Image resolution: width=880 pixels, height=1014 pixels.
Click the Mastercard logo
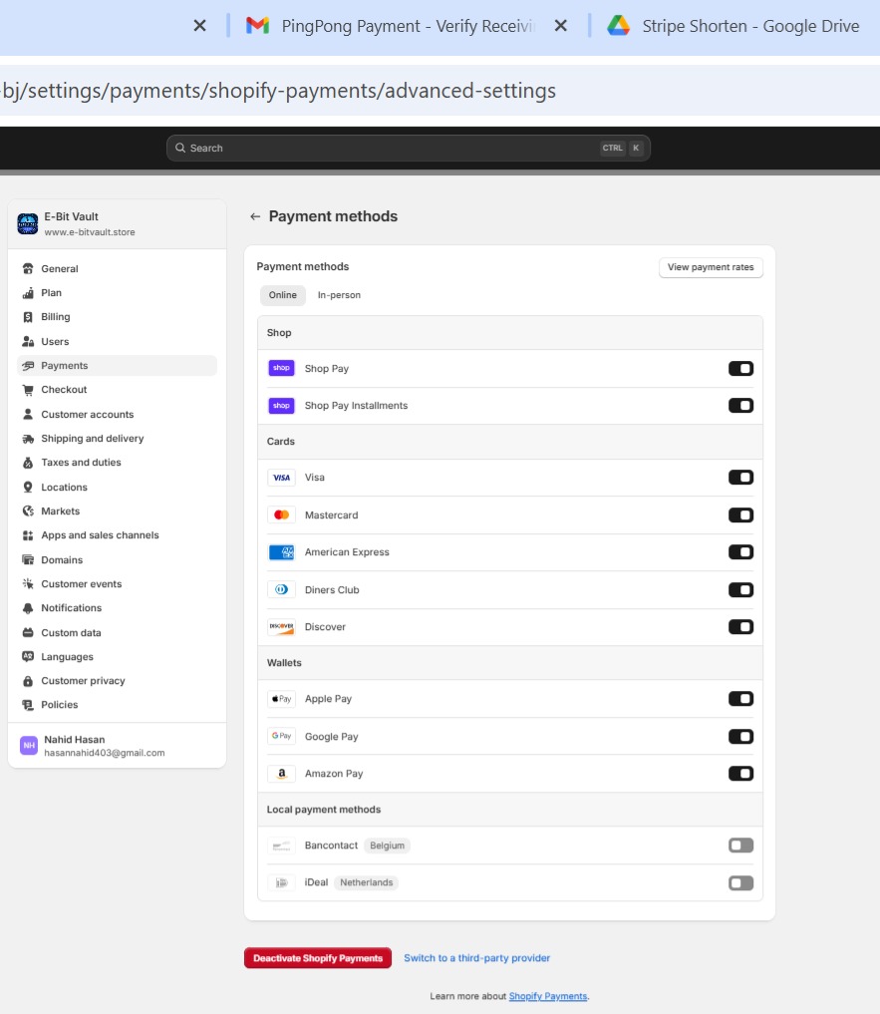(281, 514)
